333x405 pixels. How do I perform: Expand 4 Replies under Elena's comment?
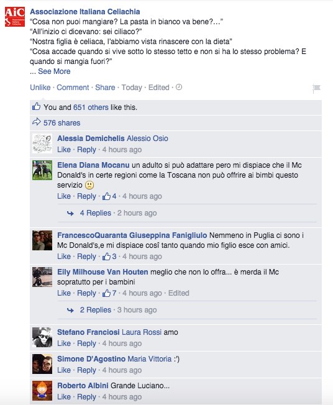point(95,213)
